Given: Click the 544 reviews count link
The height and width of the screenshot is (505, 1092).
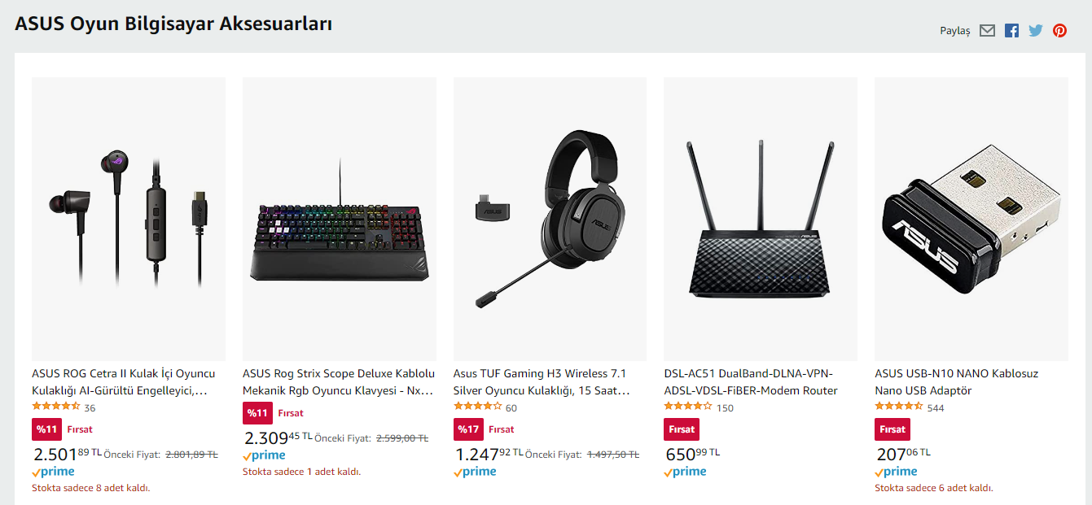Looking at the screenshot, I should point(936,408).
